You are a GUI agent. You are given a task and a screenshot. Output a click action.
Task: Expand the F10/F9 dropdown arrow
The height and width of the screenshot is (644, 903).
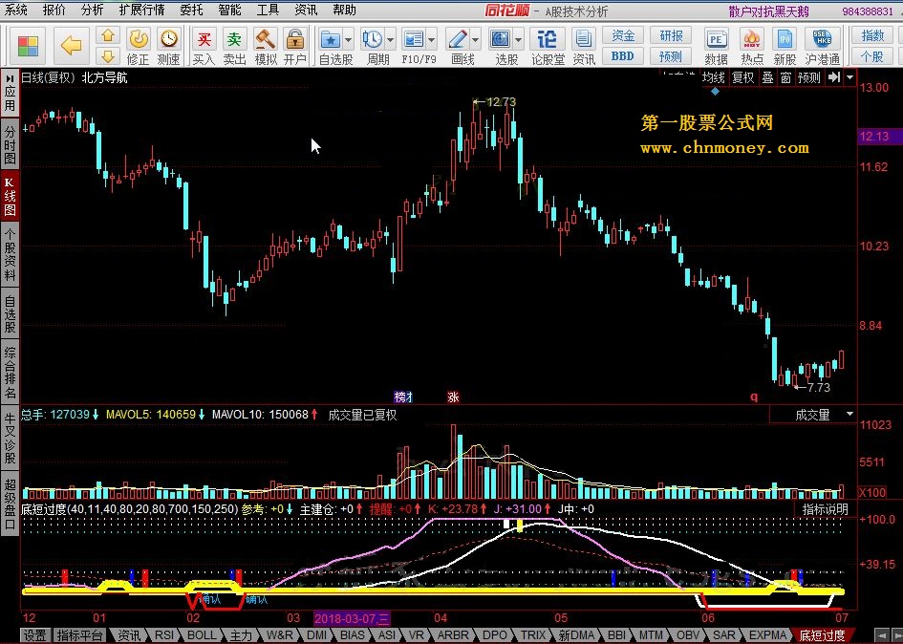[x=431, y=40]
